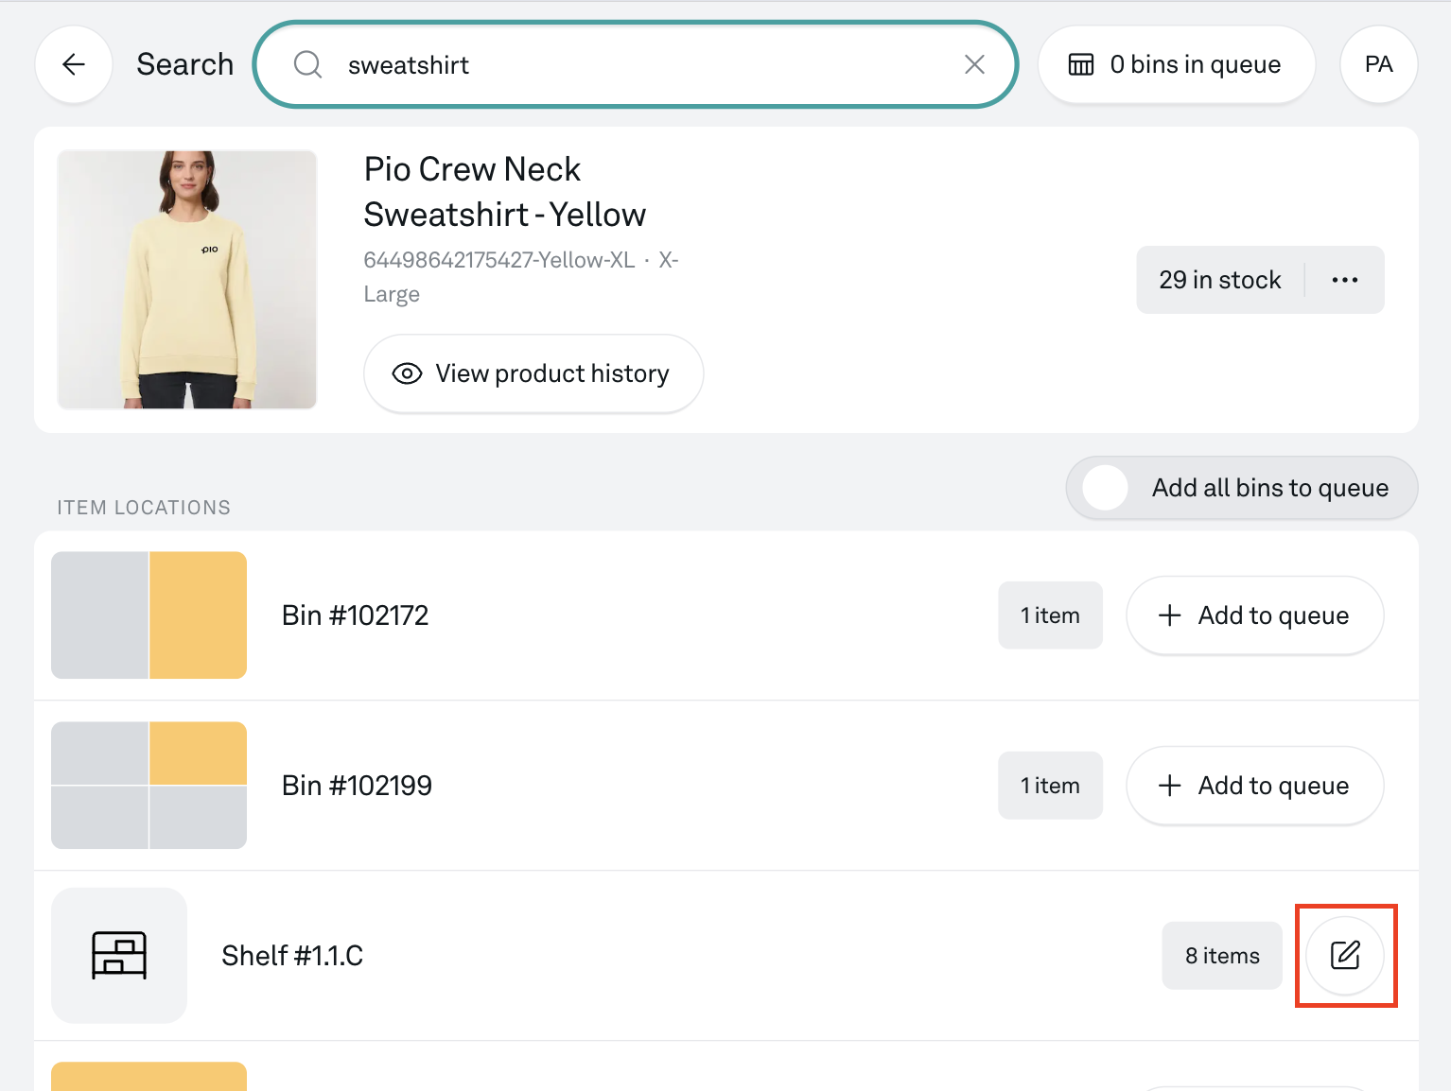Open the PA profile avatar

pos(1378,64)
